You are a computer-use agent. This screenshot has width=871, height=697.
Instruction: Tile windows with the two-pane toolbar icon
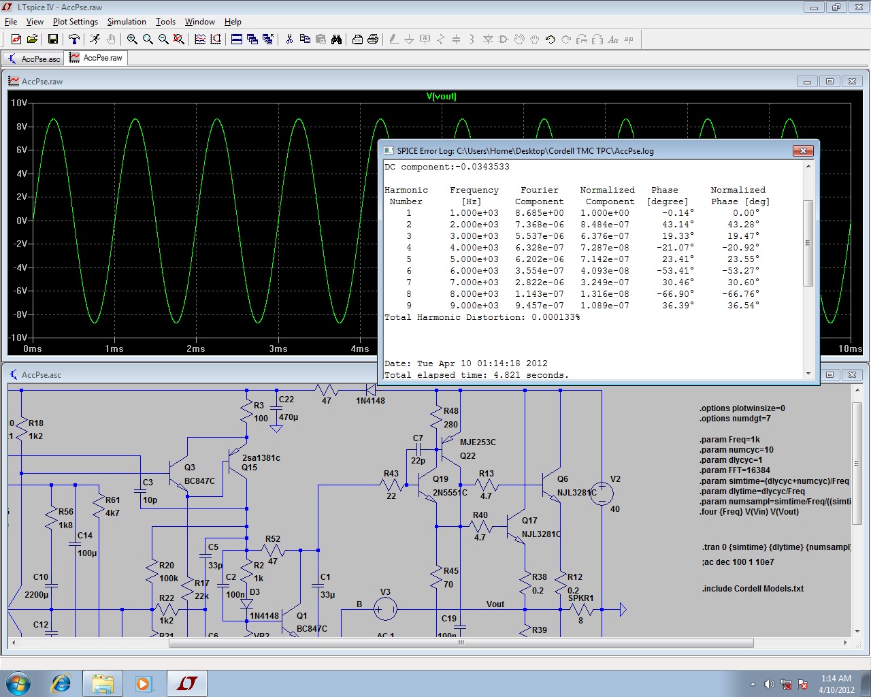237,39
